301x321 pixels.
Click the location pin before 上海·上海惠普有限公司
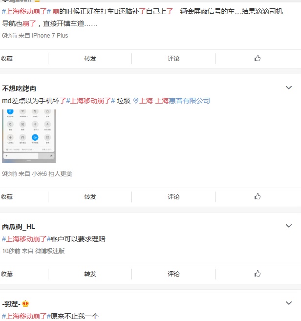(x=135, y=101)
